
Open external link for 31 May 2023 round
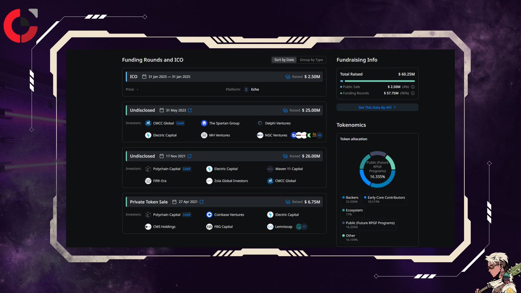(190, 110)
